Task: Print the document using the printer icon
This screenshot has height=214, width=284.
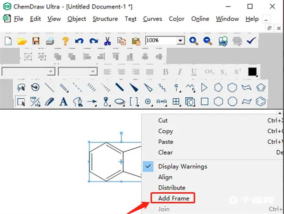Action: coord(50,41)
